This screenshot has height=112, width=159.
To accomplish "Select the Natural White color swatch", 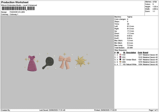I will click(120, 64).
